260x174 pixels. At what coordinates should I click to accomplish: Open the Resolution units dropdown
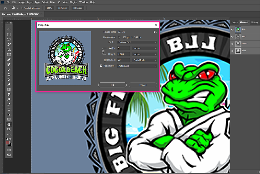click(144, 60)
